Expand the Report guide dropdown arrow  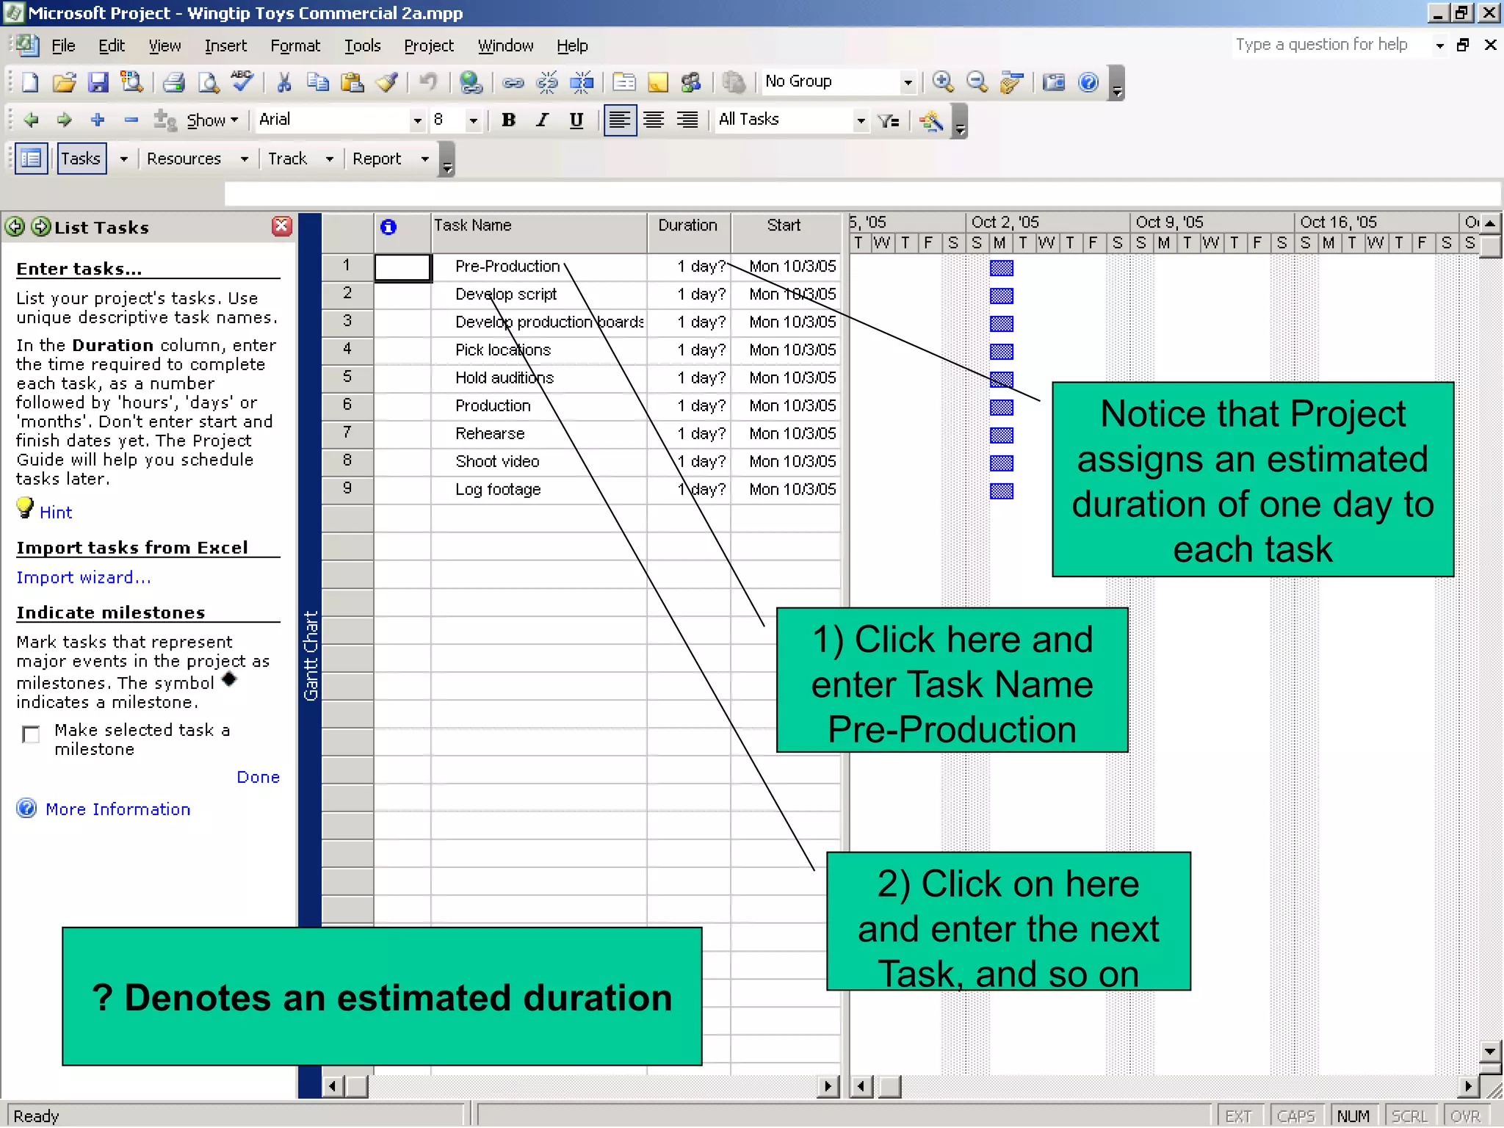click(425, 159)
